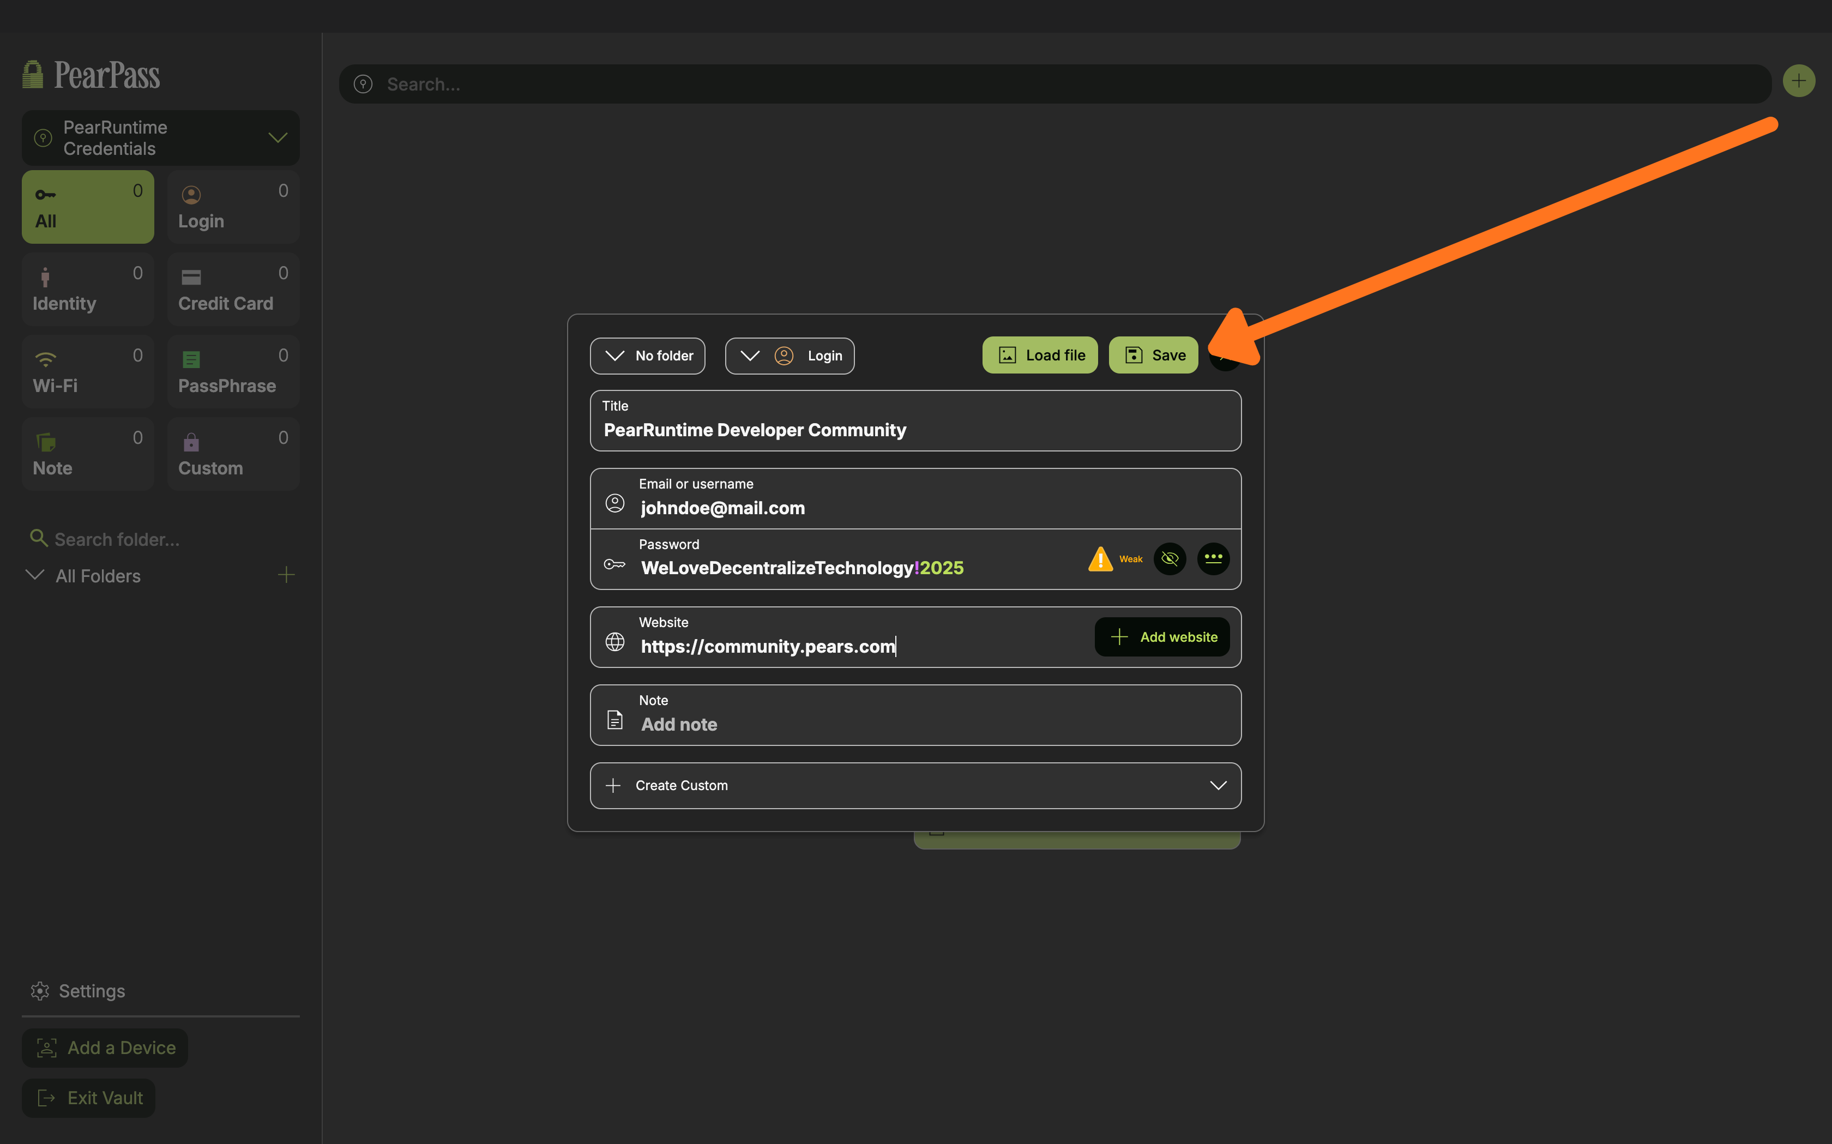This screenshot has height=1144, width=1832.
Task: Open the Login item type dropdown
Action: point(790,356)
